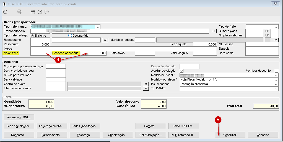This screenshot has width=283, height=142.
Task: Focus Município redesp. code field
Action: pos(145,40)
